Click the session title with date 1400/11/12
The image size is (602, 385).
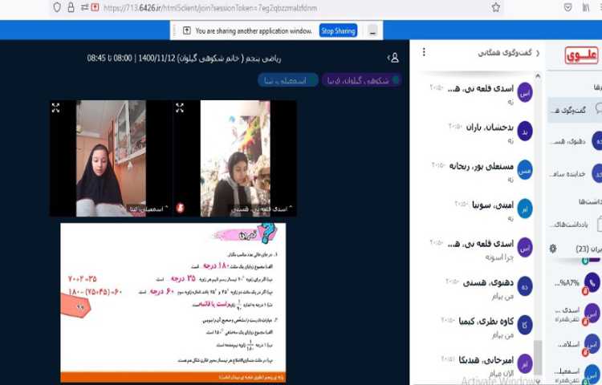pyautogui.click(x=184, y=59)
